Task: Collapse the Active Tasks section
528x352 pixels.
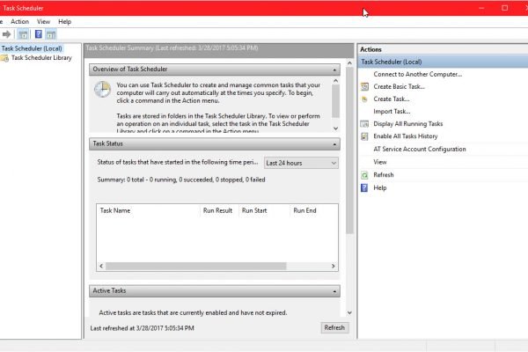Action: click(x=334, y=291)
